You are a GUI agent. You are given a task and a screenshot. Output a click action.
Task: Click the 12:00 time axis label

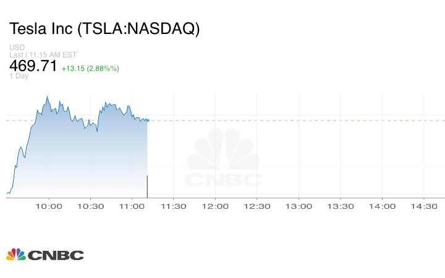(216, 206)
